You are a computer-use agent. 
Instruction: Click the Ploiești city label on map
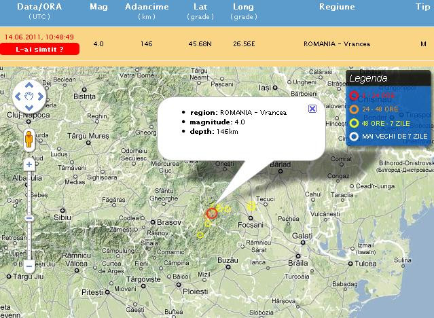[196, 291]
